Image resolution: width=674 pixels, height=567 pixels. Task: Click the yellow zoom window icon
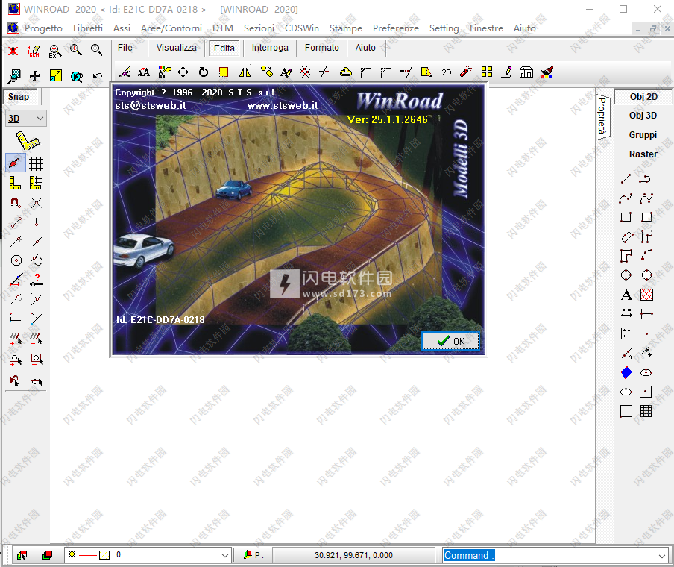click(56, 75)
